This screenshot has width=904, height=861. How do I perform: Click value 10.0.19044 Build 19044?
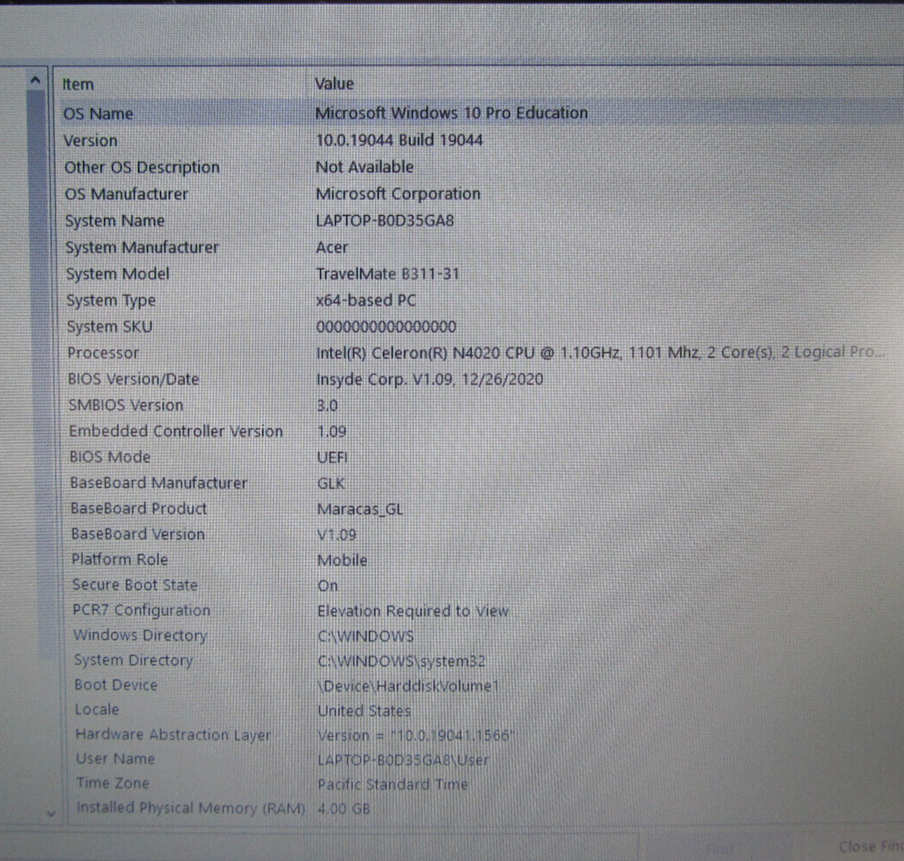click(400, 140)
